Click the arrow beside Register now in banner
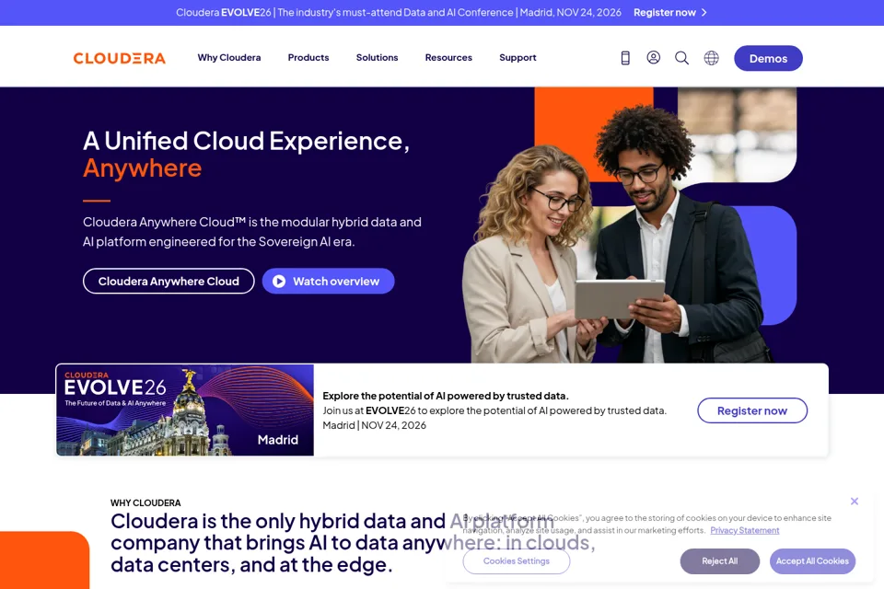The width and height of the screenshot is (884, 589). [x=704, y=12]
